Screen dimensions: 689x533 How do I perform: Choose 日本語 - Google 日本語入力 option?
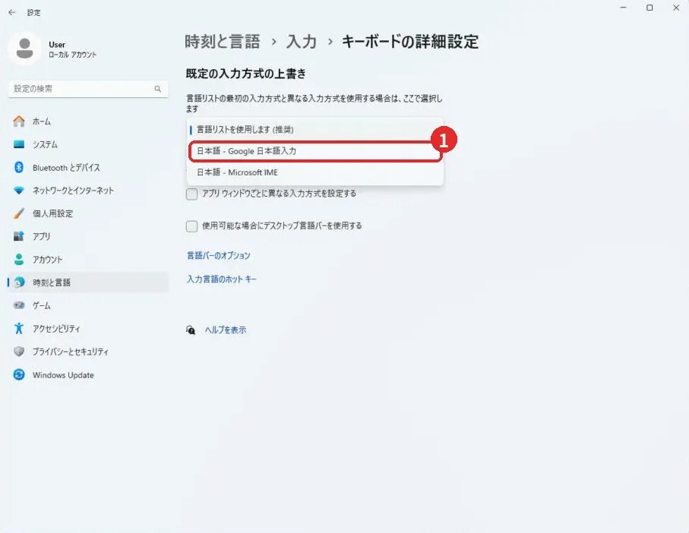click(315, 151)
